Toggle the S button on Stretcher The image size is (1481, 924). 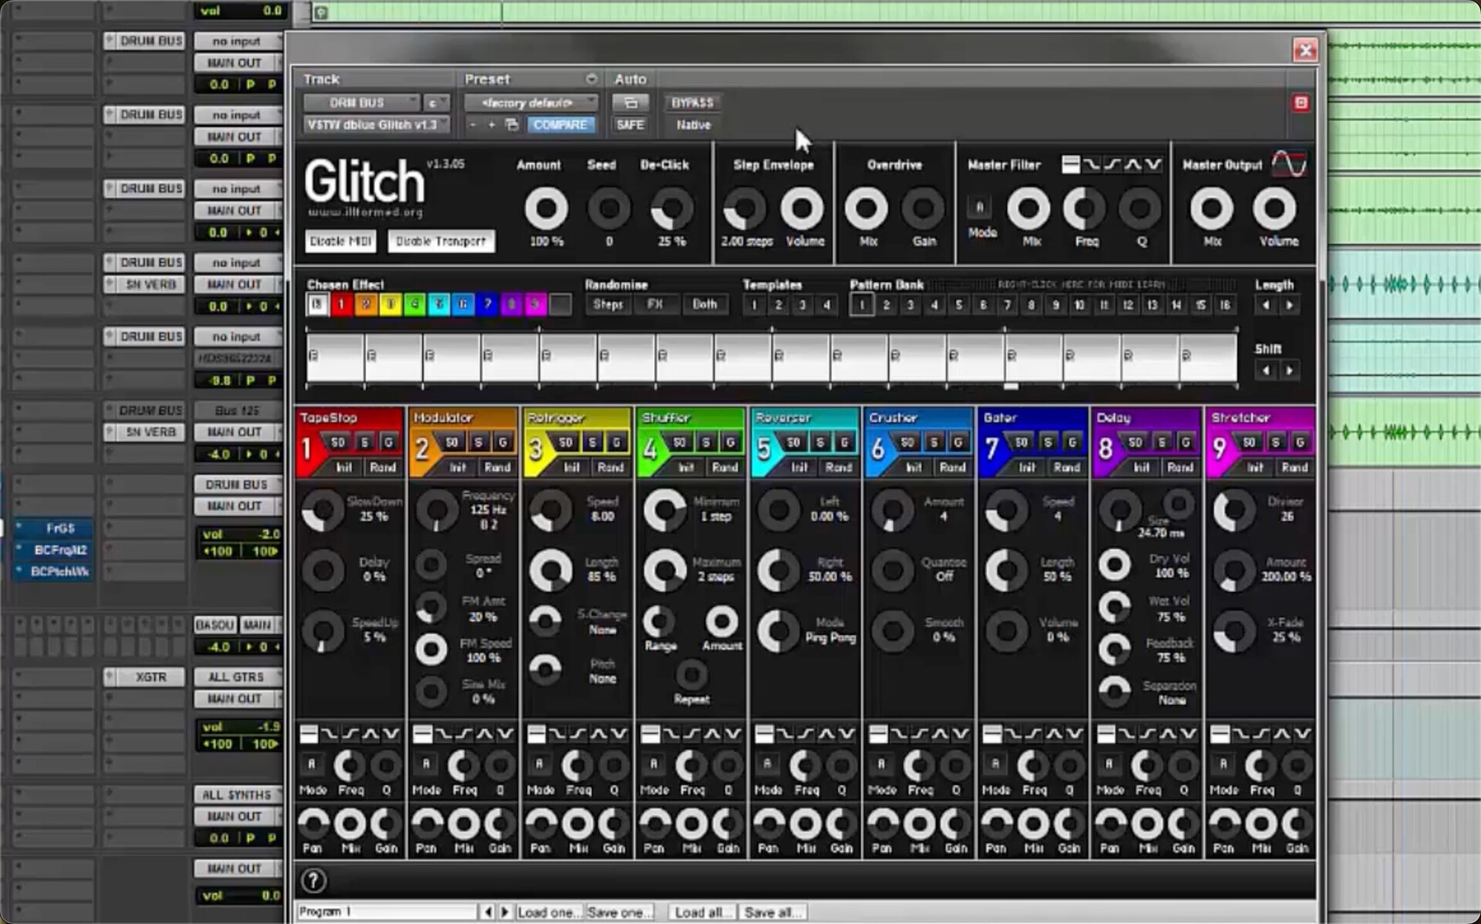click(1277, 442)
